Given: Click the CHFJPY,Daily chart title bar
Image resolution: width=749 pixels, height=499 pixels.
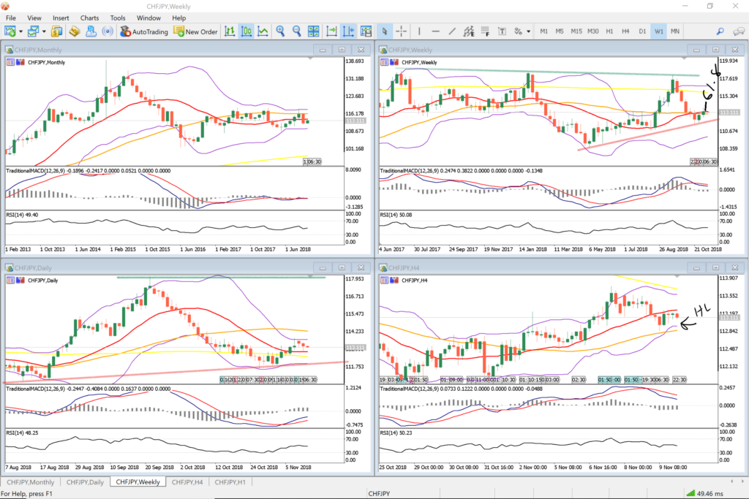Looking at the screenshot, I should click(146, 267).
